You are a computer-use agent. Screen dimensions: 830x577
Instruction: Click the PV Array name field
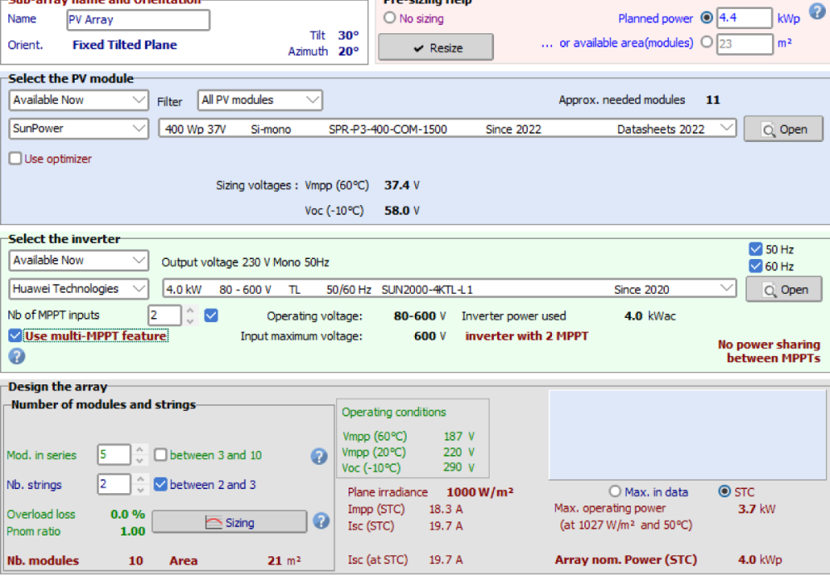(137, 20)
